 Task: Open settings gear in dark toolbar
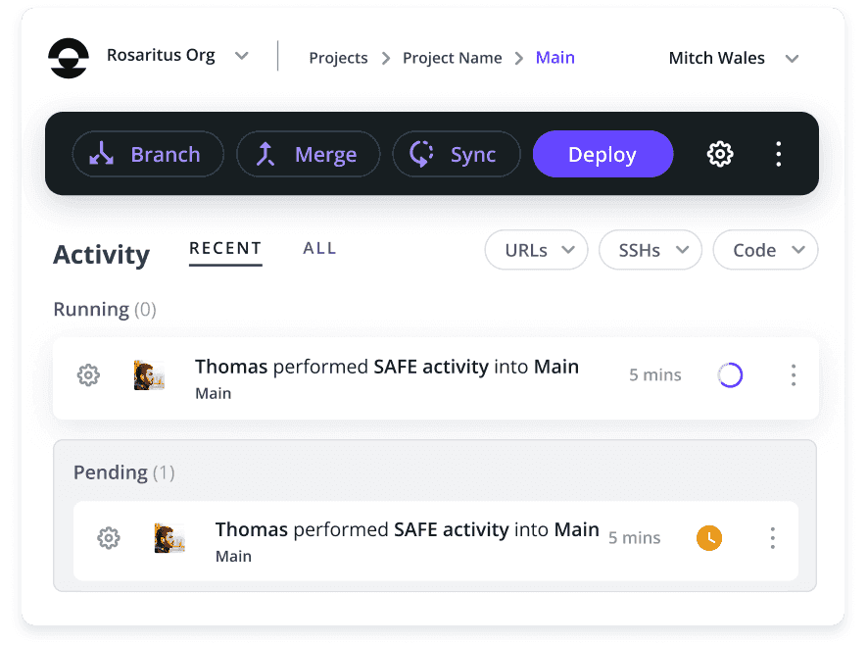720,154
